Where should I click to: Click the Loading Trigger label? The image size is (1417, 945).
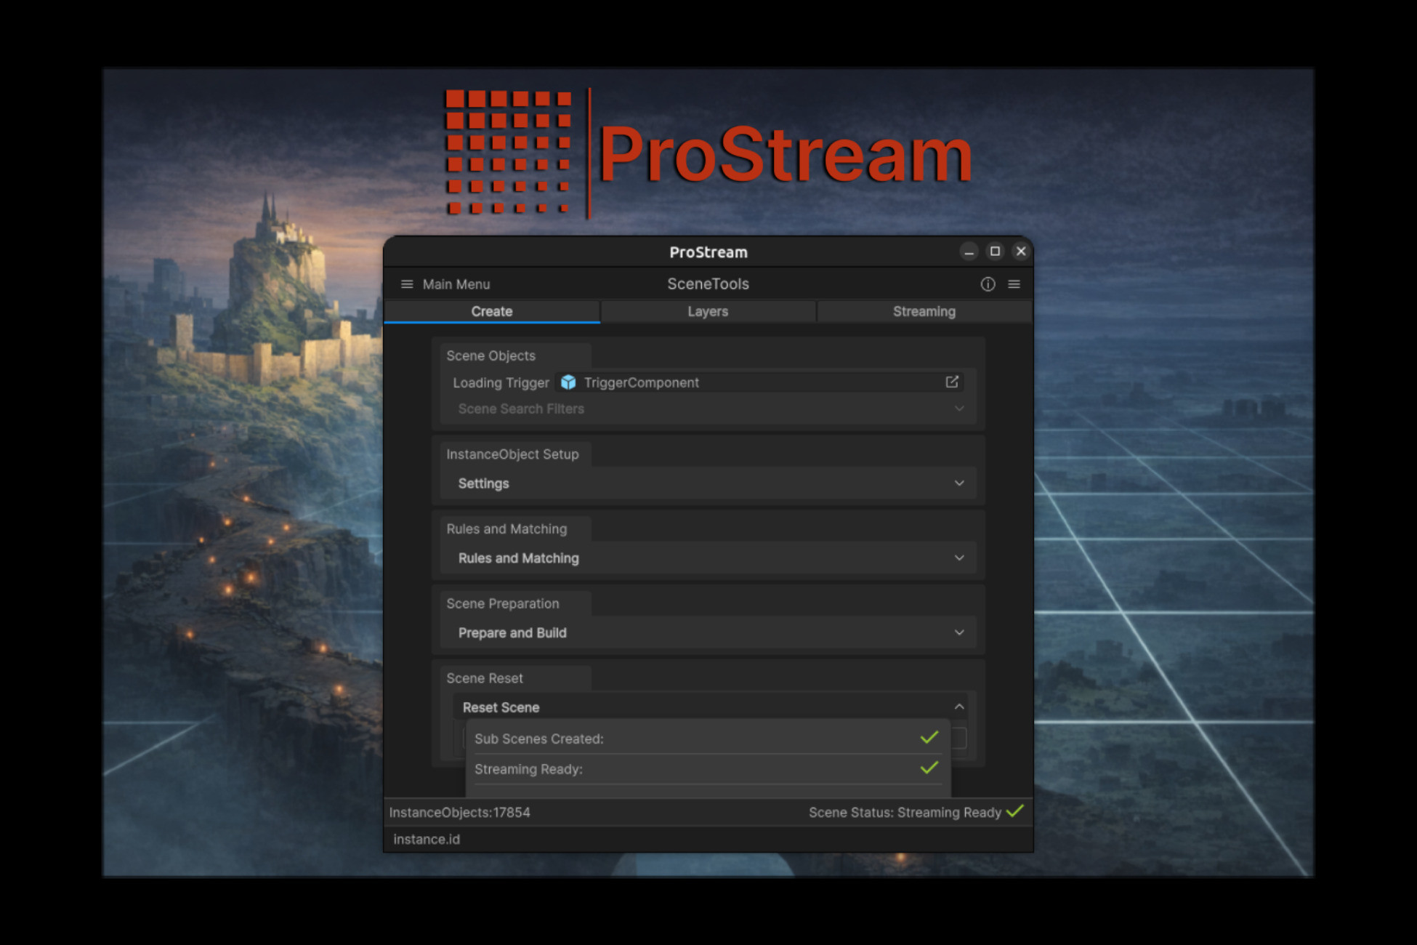point(501,382)
